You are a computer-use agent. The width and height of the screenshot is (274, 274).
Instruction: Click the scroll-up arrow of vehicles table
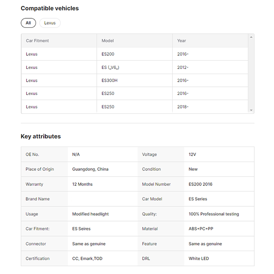(x=251, y=37)
